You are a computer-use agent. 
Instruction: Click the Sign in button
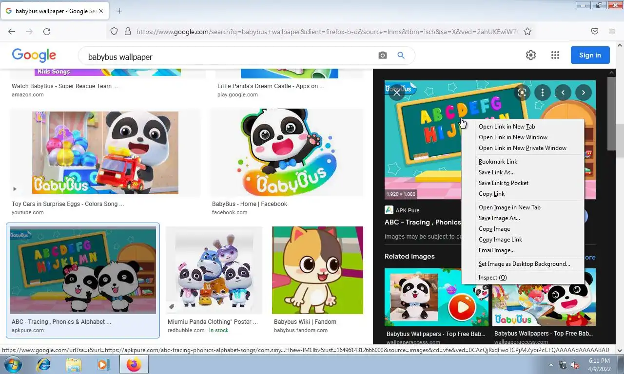click(590, 55)
